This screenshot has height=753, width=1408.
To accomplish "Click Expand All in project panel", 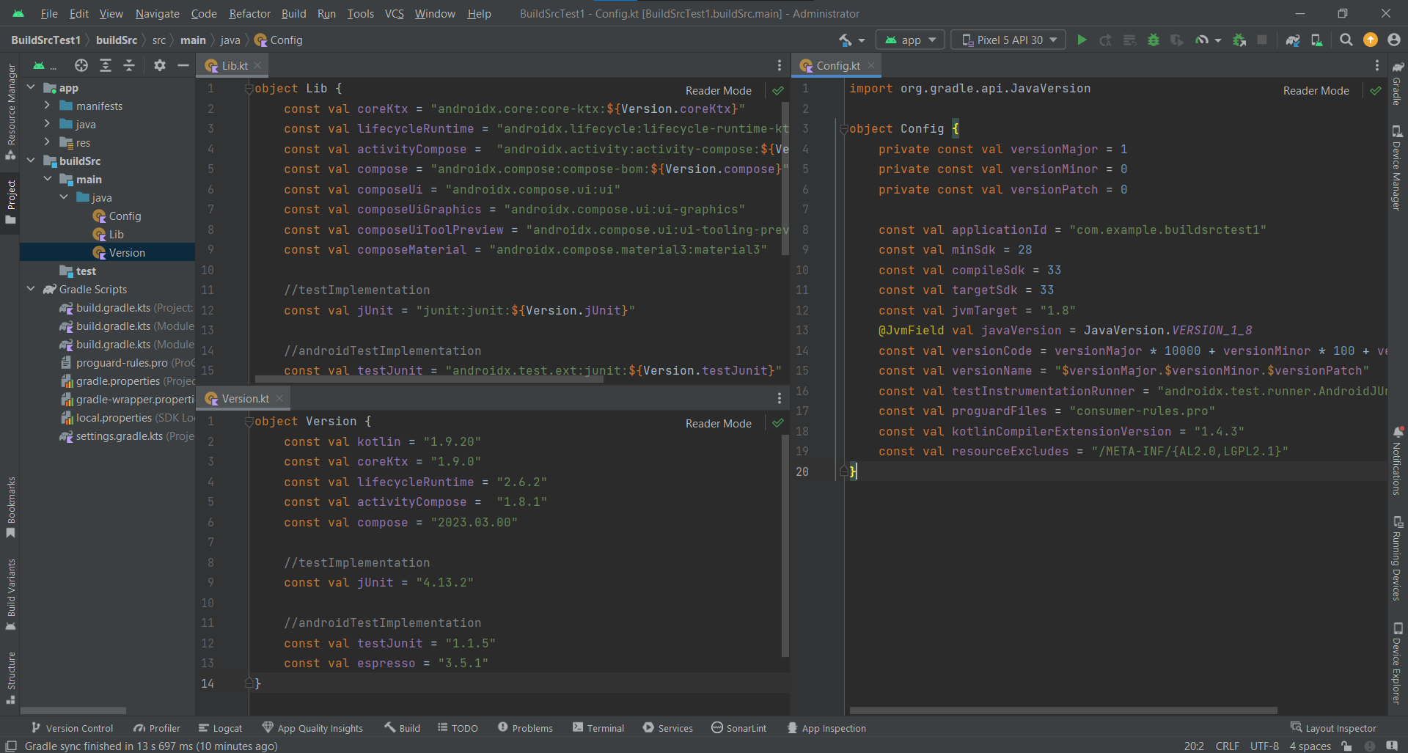I will click(106, 65).
